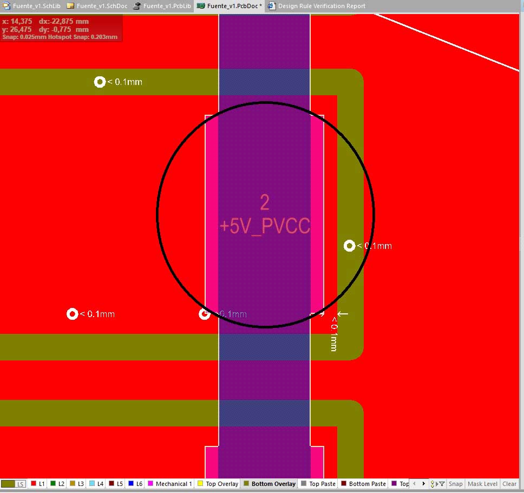Activate the L3 layer tab
Screen dimensions: 524x493
(77, 484)
